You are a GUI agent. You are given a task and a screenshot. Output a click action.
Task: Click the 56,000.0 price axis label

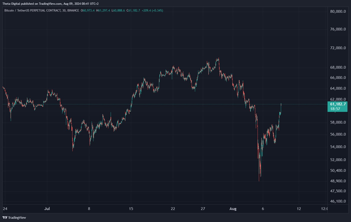click(338, 134)
